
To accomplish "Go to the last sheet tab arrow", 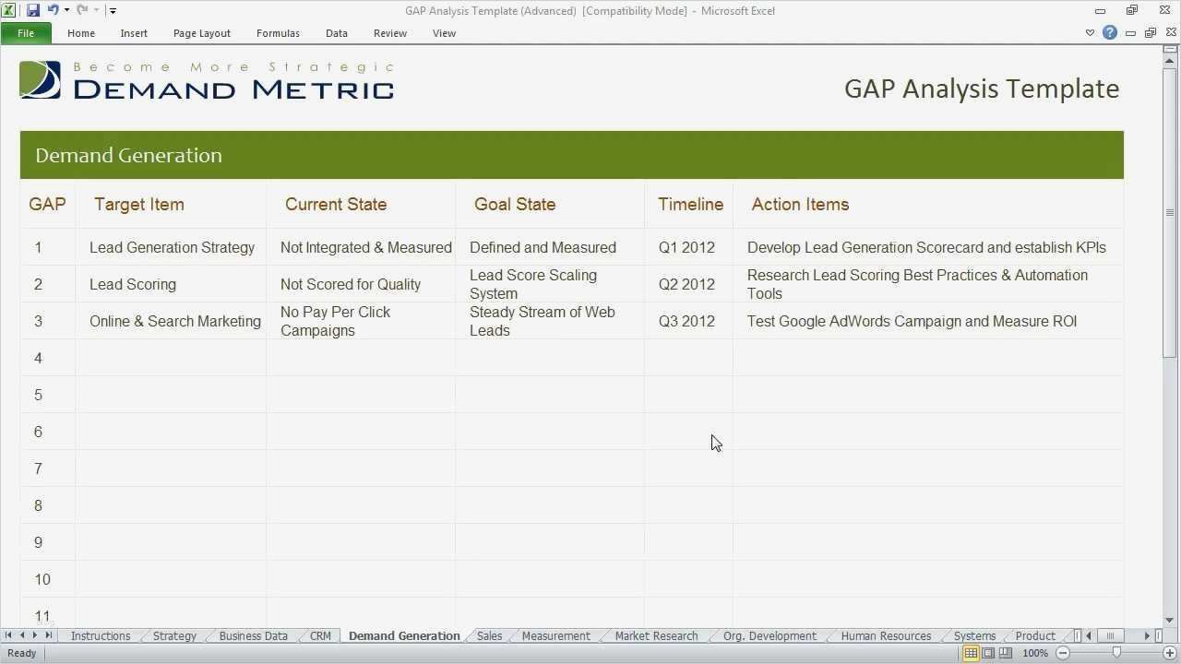I will (49, 635).
